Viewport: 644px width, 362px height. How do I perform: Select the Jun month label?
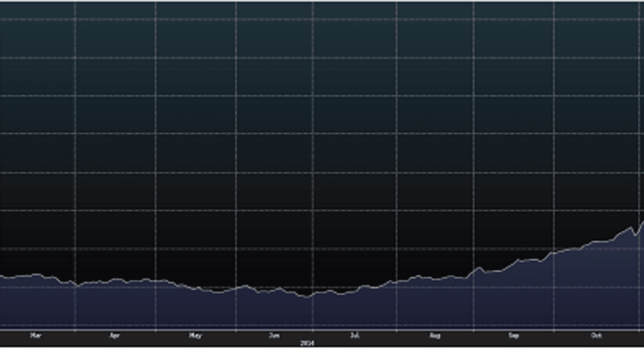pyautogui.click(x=274, y=335)
